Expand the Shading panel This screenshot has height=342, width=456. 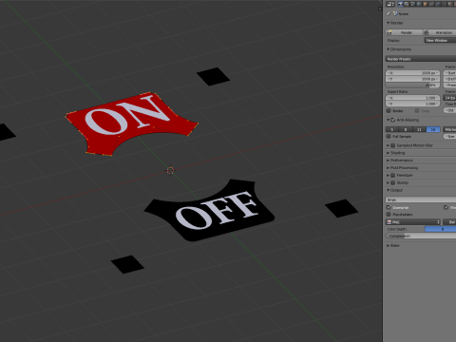click(x=389, y=153)
